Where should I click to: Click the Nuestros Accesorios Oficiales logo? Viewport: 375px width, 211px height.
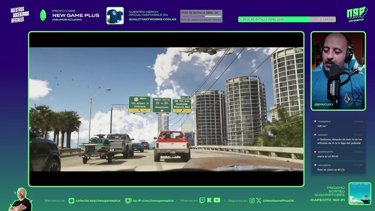20,15
